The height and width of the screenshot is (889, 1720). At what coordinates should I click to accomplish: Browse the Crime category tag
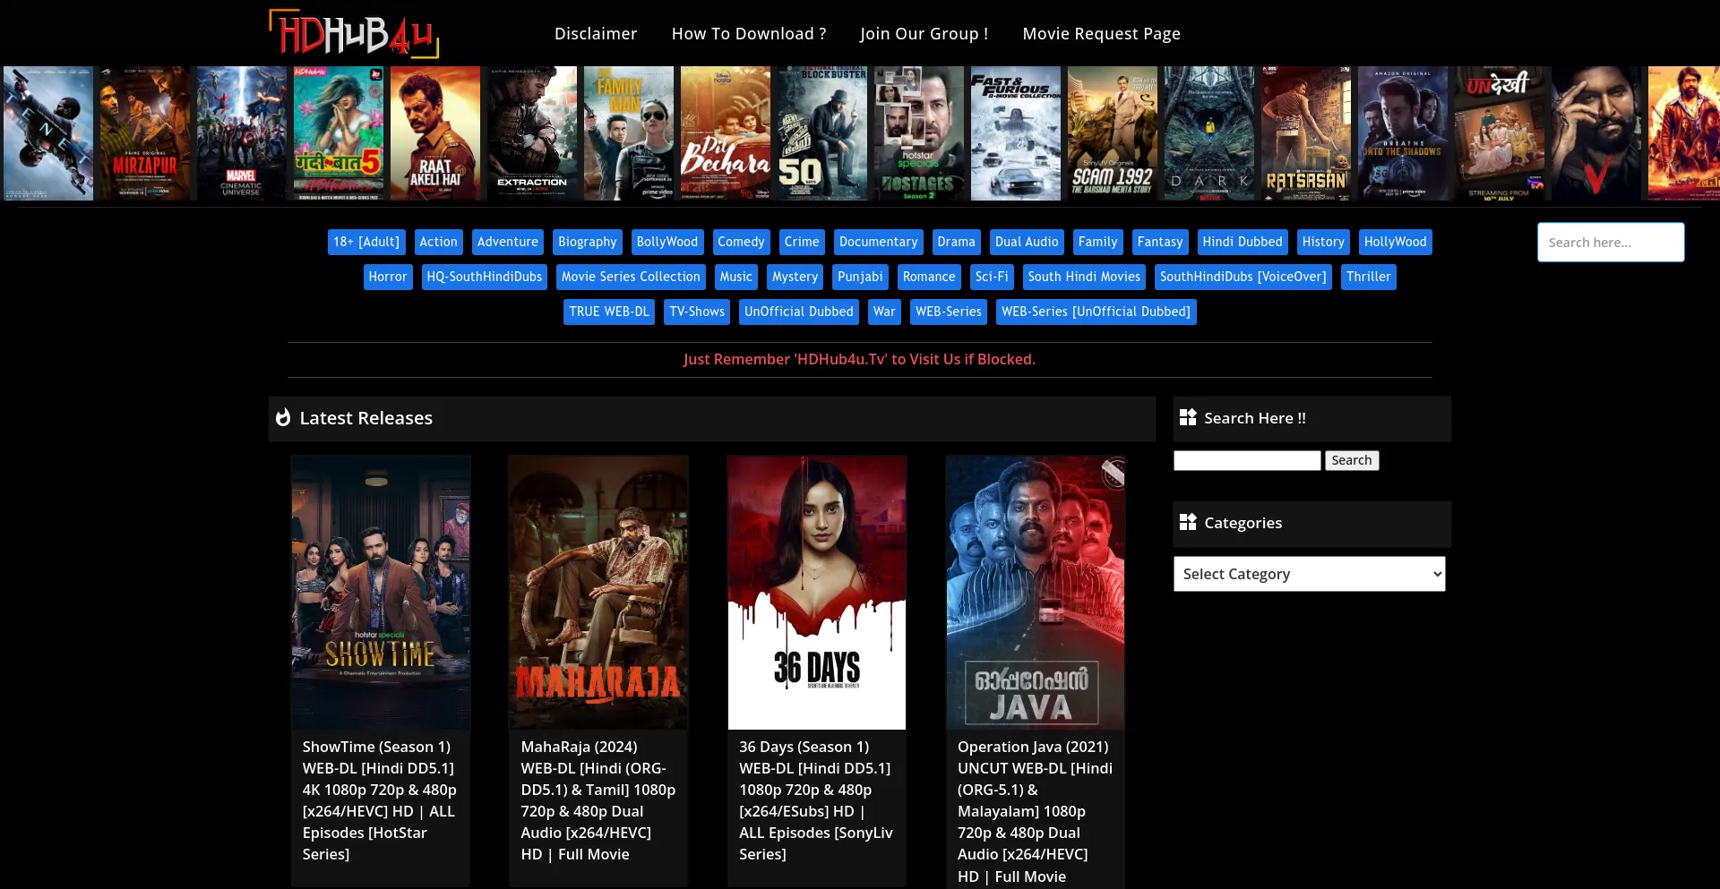[x=802, y=242]
